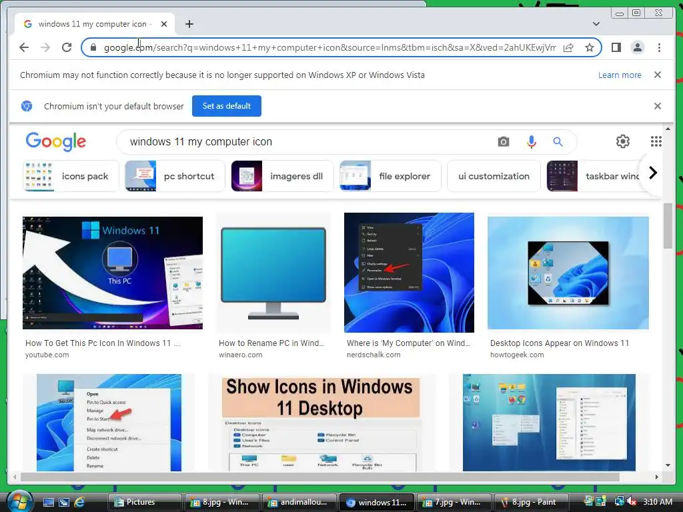Screen dimensions: 683x512
Task: Open the Google apps grid
Action: pyautogui.click(x=656, y=141)
